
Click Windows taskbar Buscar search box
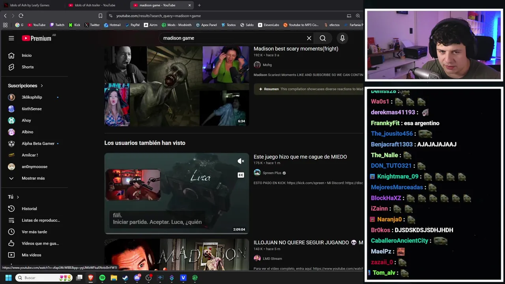44,278
